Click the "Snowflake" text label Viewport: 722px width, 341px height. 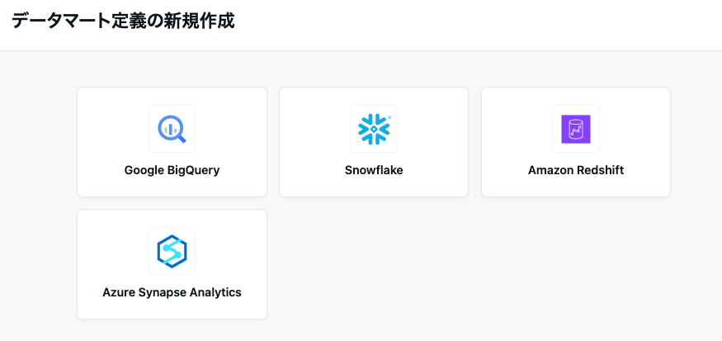click(x=374, y=171)
